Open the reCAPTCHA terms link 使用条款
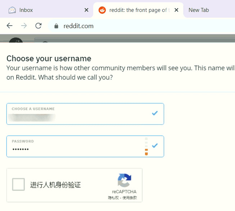The image size is (235, 211). [x=130, y=198]
